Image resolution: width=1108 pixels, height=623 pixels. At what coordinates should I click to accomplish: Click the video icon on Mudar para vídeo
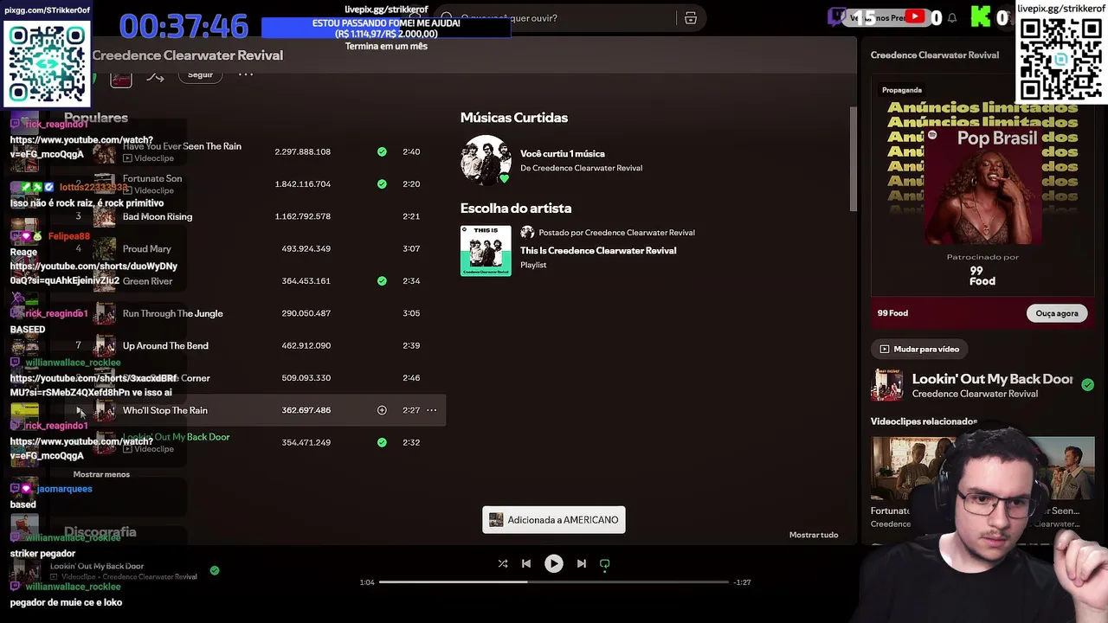coord(885,349)
